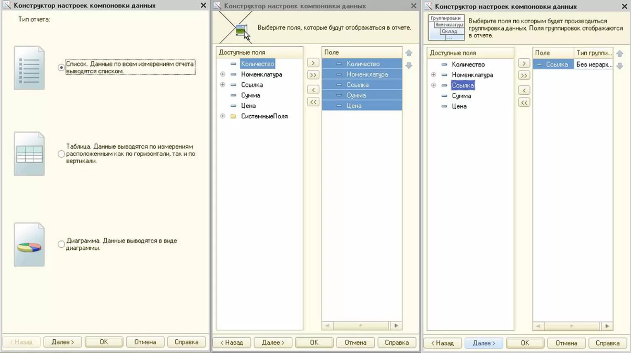Select the Диаграмма radio button

[x=61, y=244]
